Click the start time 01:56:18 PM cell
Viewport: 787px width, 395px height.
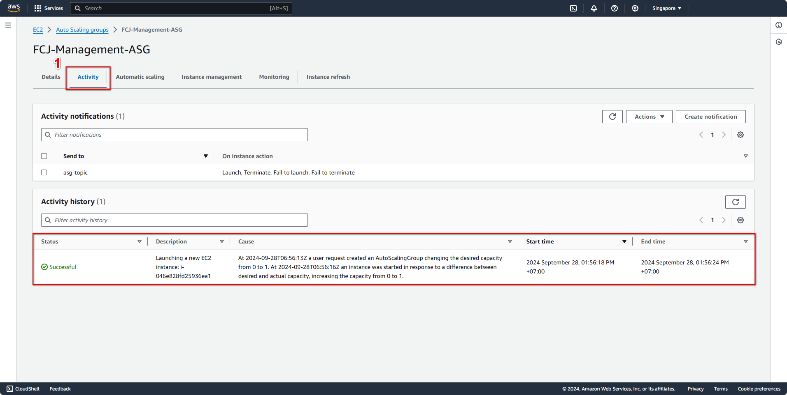(x=570, y=267)
